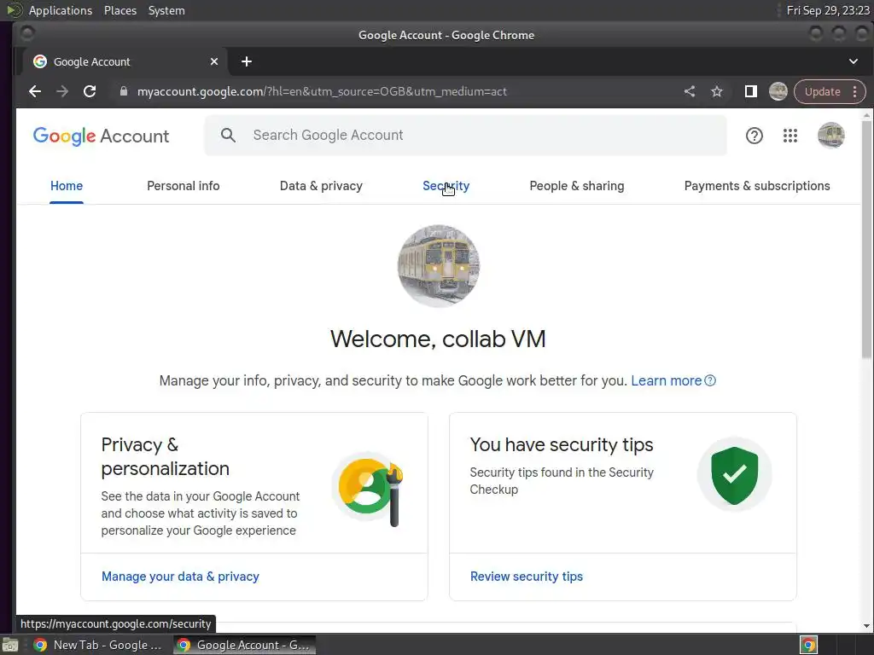Open the Places menu
The width and height of the screenshot is (874, 655).
(120, 10)
